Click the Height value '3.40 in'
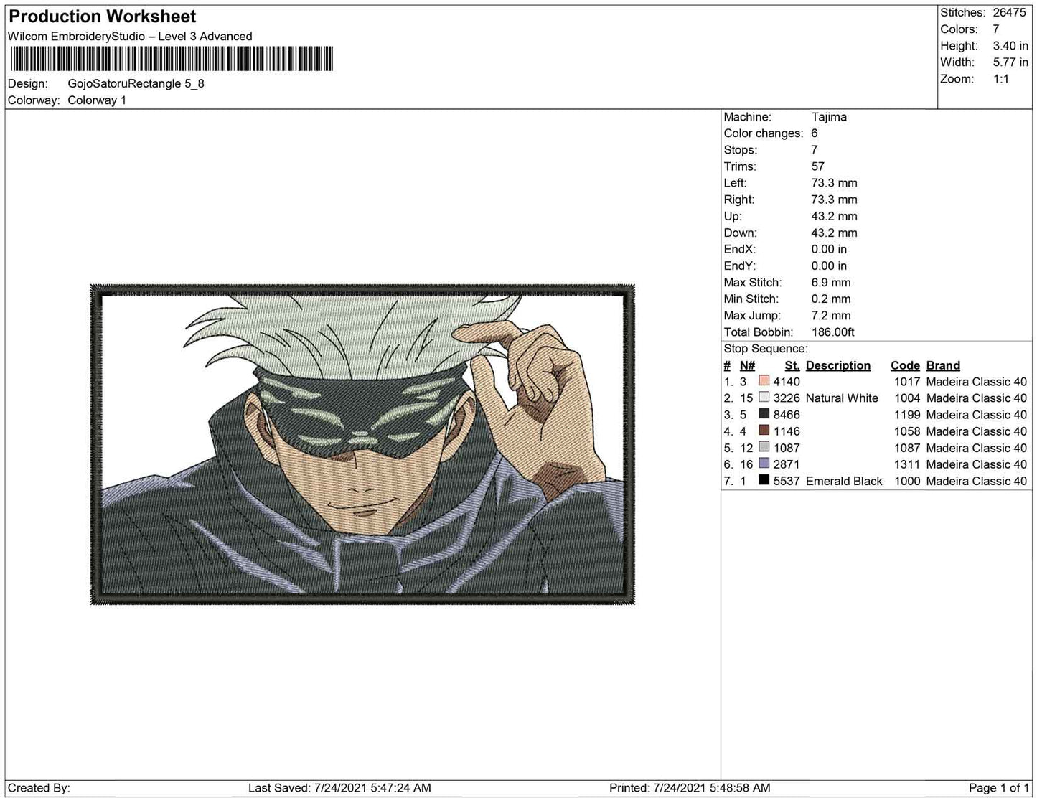This screenshot has width=1037, height=798. (1010, 45)
